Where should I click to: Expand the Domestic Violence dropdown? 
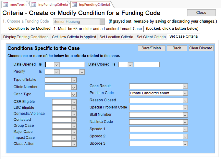coord(73,114)
